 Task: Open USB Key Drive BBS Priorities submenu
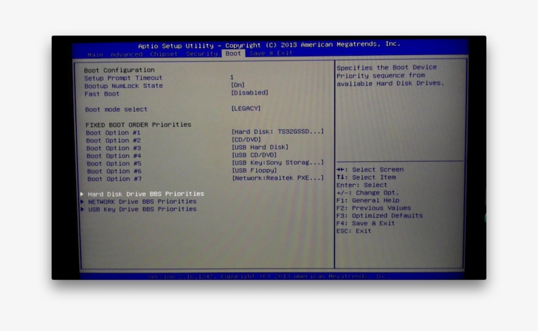click(x=142, y=209)
